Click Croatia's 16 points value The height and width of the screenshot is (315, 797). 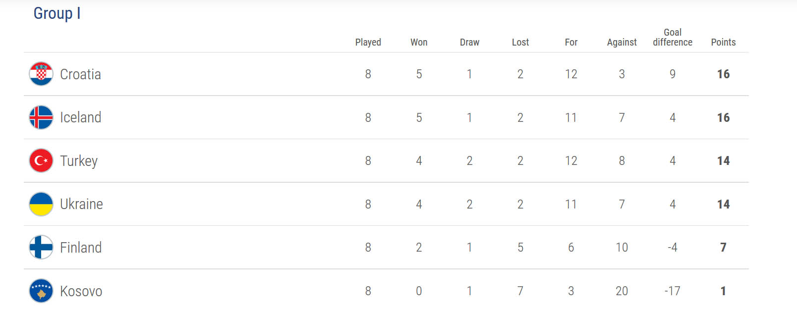coord(723,74)
